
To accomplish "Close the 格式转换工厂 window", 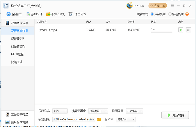I will (190, 6).
